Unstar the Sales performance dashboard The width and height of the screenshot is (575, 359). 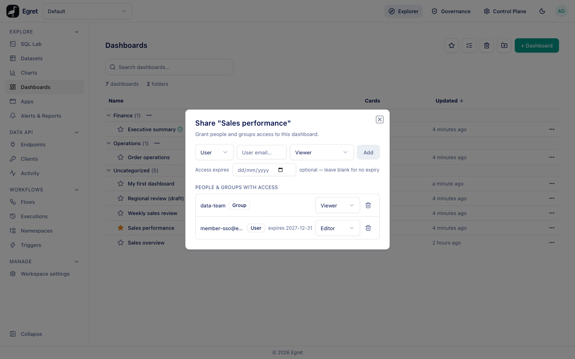point(121,228)
